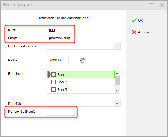Close the Warengruppe dialog window
168x137 pixels.
tap(162, 5)
